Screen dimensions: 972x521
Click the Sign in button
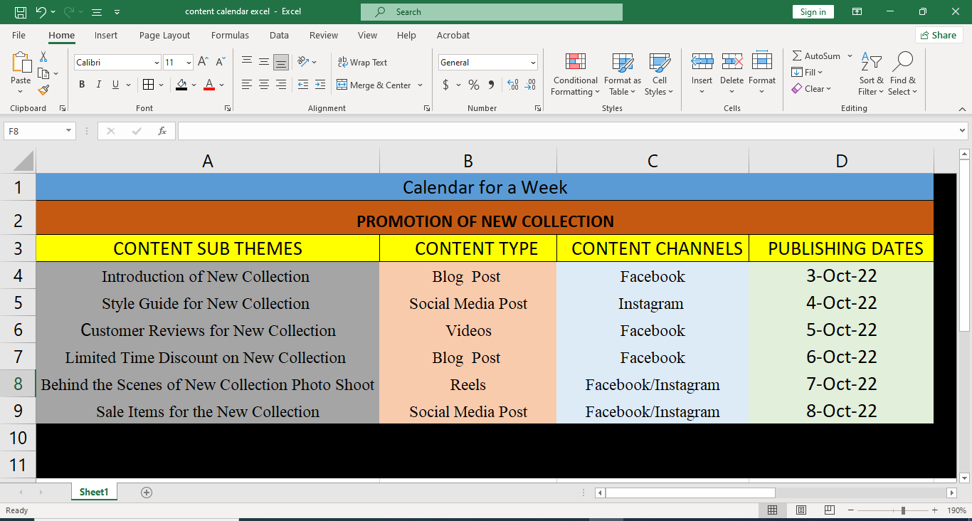point(813,12)
